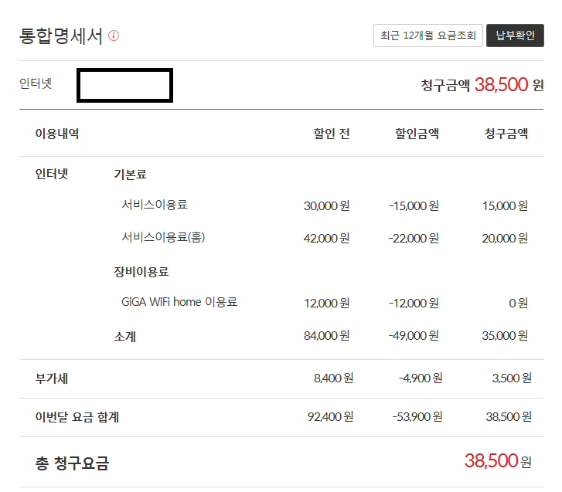
Task: Click the red total 38,500 at bottom
Action: [x=491, y=461]
